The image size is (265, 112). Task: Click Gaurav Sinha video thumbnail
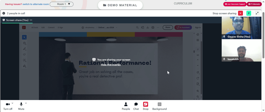pos(241,28)
